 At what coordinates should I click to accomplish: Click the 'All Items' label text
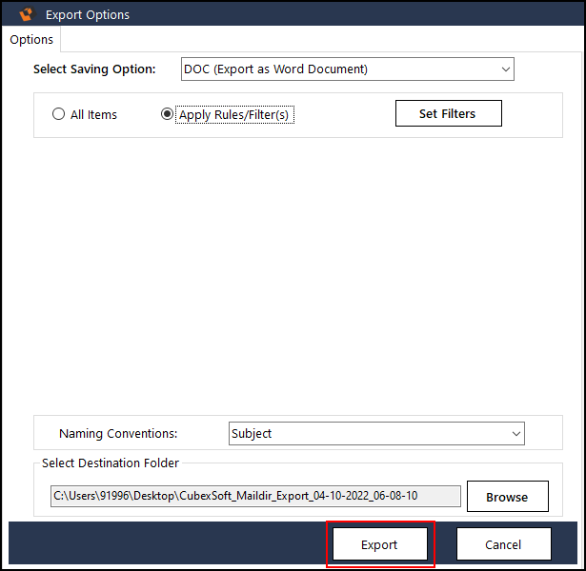coord(93,114)
